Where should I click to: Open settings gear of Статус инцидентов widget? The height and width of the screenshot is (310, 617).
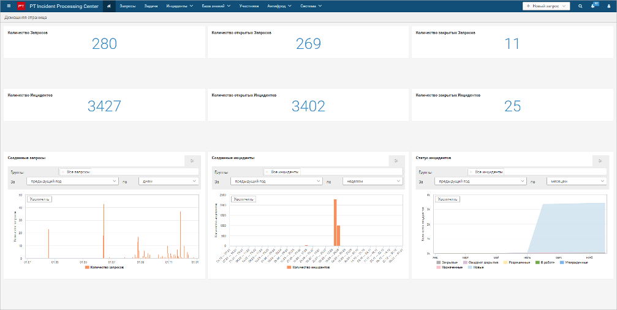600,161
